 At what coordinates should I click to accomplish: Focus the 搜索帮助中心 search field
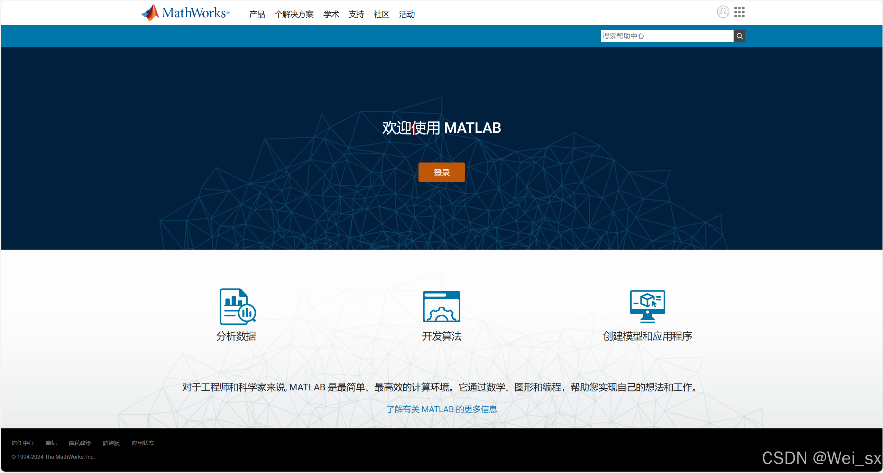666,36
